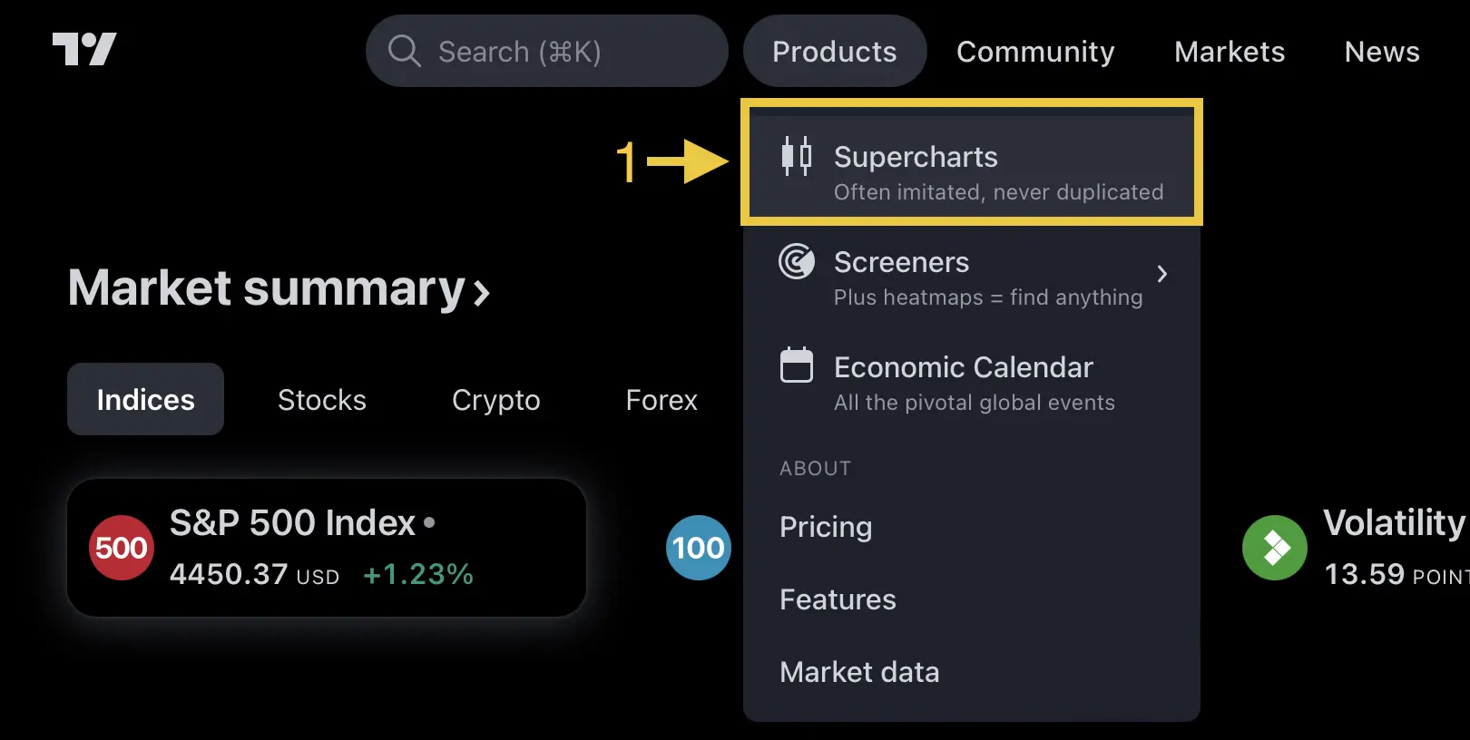Open the Economic Calendar via calendar icon
Image resolution: width=1470 pixels, height=740 pixels.
[797, 366]
